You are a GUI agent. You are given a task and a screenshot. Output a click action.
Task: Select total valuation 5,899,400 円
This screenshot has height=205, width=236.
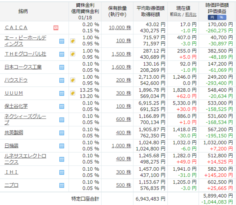218,196
